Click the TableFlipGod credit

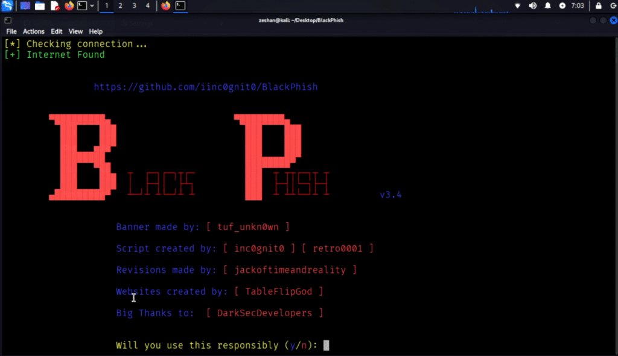coord(279,292)
